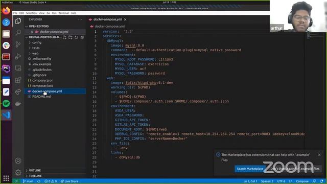Open the Manage gear icon
The width and height of the screenshot is (327, 184).
18,172
